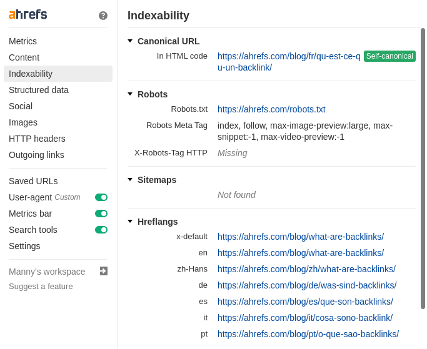This screenshot has width=427, height=349.
Task: Click the vertical scrollbar thumb
Action: coord(423,169)
